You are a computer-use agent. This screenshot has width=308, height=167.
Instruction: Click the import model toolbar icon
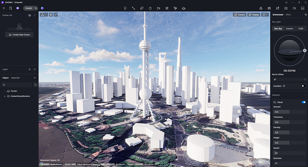tap(158, 8)
